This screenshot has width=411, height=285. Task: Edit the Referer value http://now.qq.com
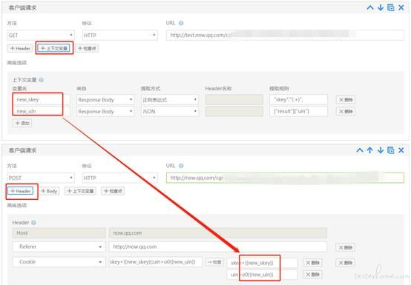218,247
